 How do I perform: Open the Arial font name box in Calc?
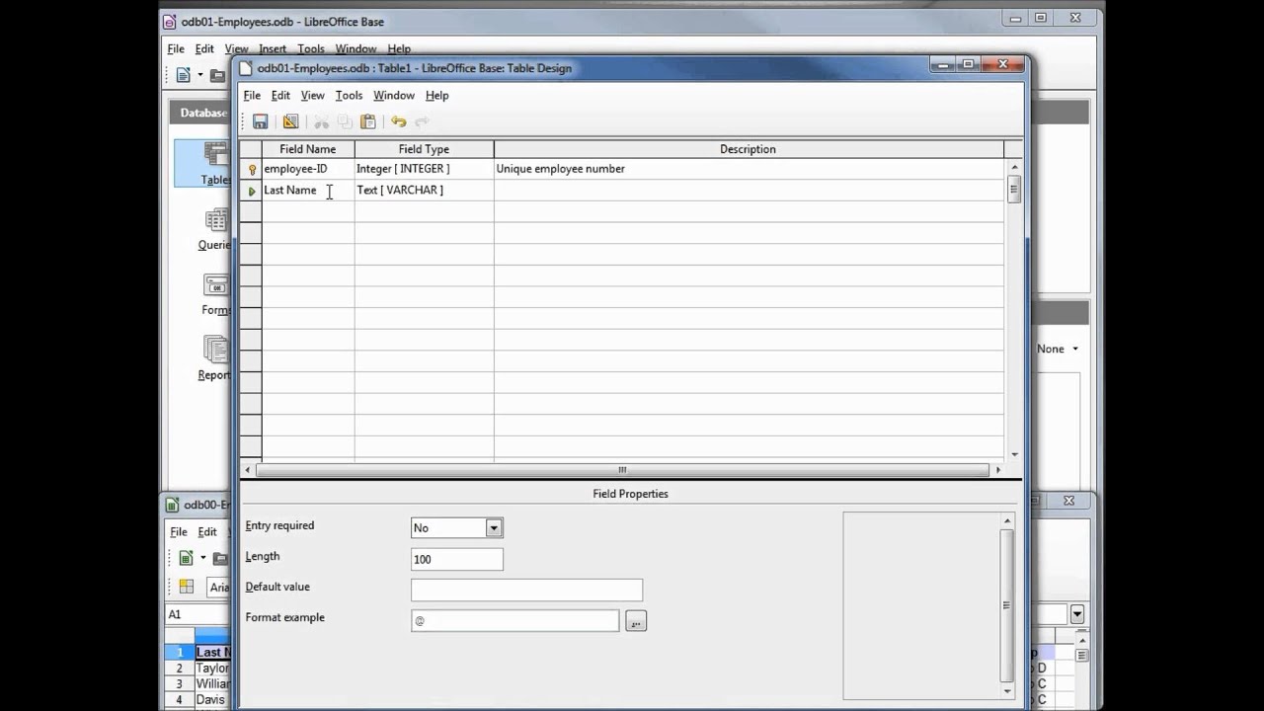(x=219, y=587)
